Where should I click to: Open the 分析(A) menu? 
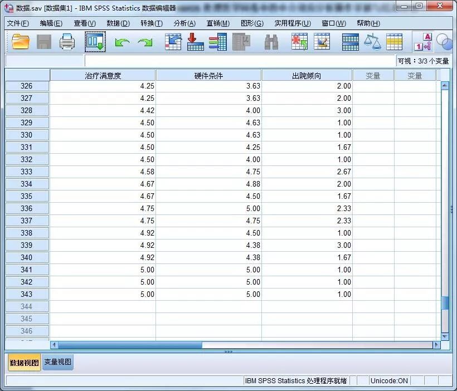185,23
